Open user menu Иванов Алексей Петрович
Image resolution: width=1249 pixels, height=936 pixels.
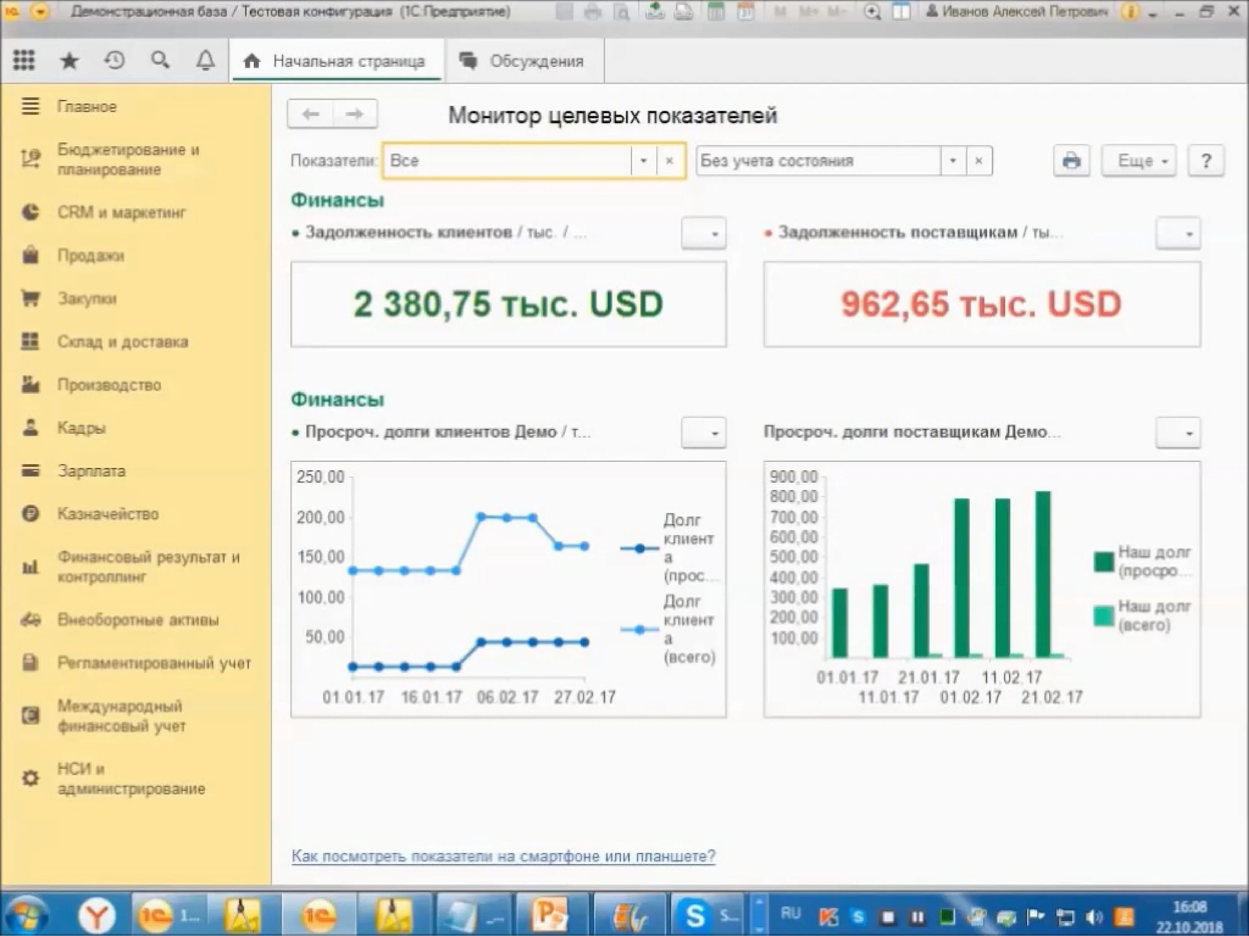[1018, 12]
